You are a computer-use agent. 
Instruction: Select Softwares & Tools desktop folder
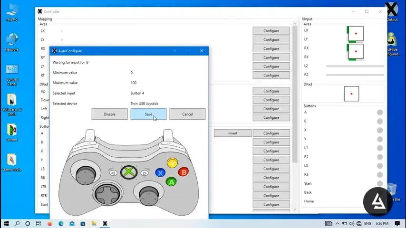coord(12,105)
